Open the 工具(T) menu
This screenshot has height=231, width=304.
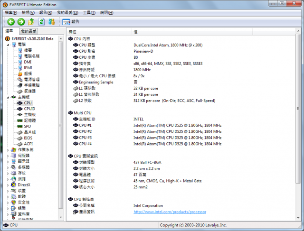pos(89,13)
